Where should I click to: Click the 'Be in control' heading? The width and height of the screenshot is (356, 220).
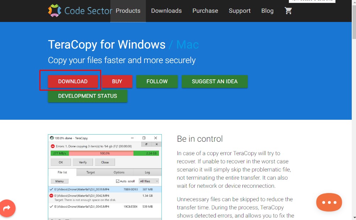pos(200,139)
